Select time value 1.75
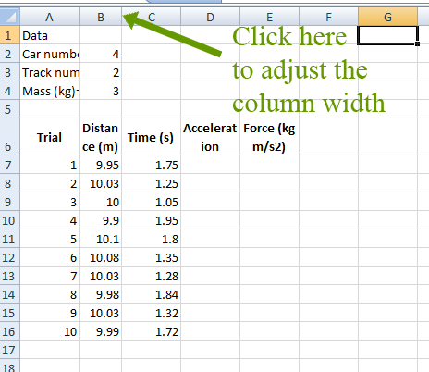This screenshot has height=372, width=429. [x=152, y=165]
